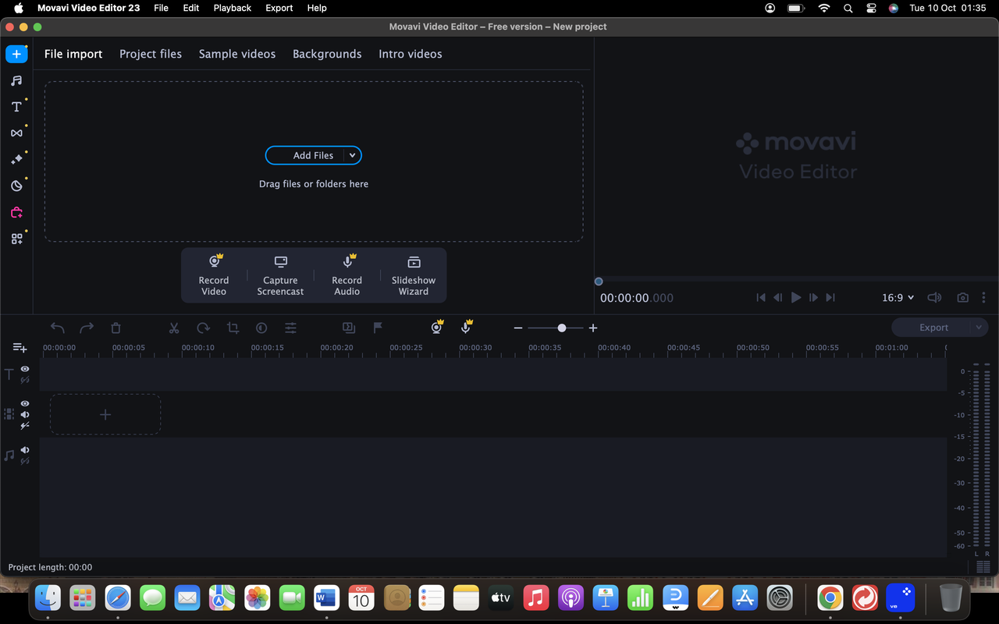The image size is (999, 624).
Task: Mute the video track speaker
Action: tap(25, 414)
